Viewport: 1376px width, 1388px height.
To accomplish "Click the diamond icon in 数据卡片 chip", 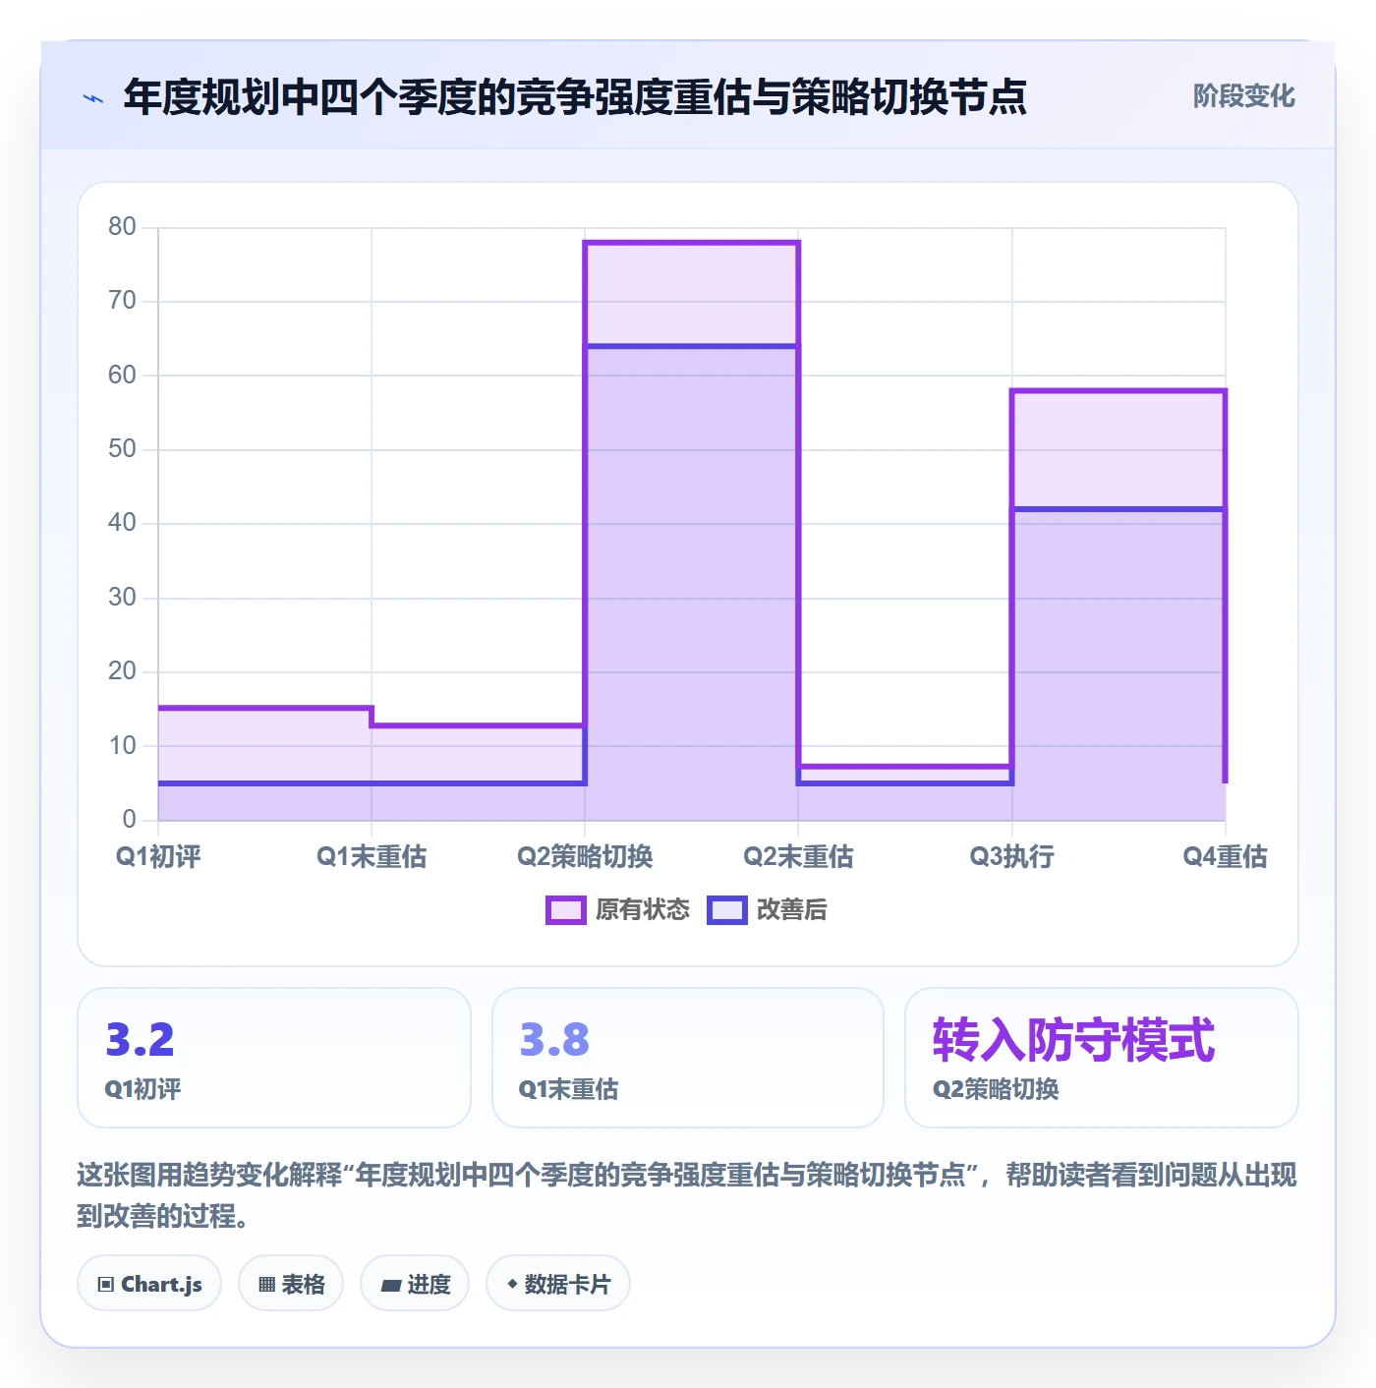I will click(512, 1284).
